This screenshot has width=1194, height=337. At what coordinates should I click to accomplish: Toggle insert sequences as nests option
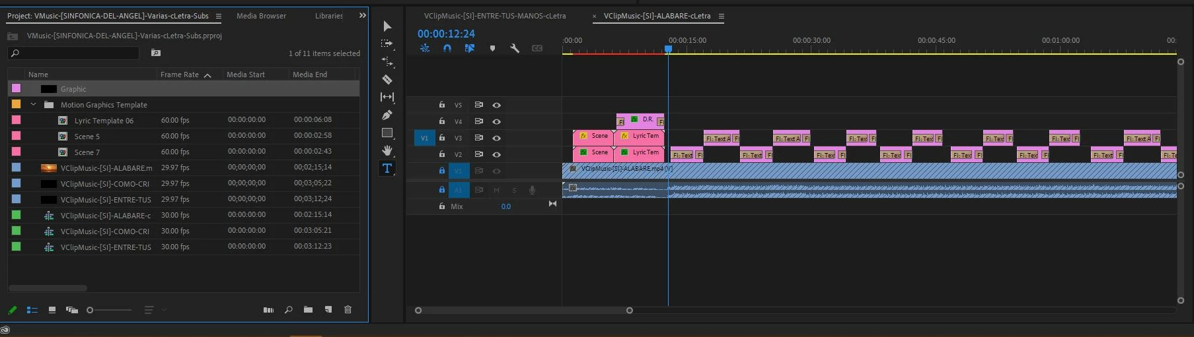click(x=425, y=48)
